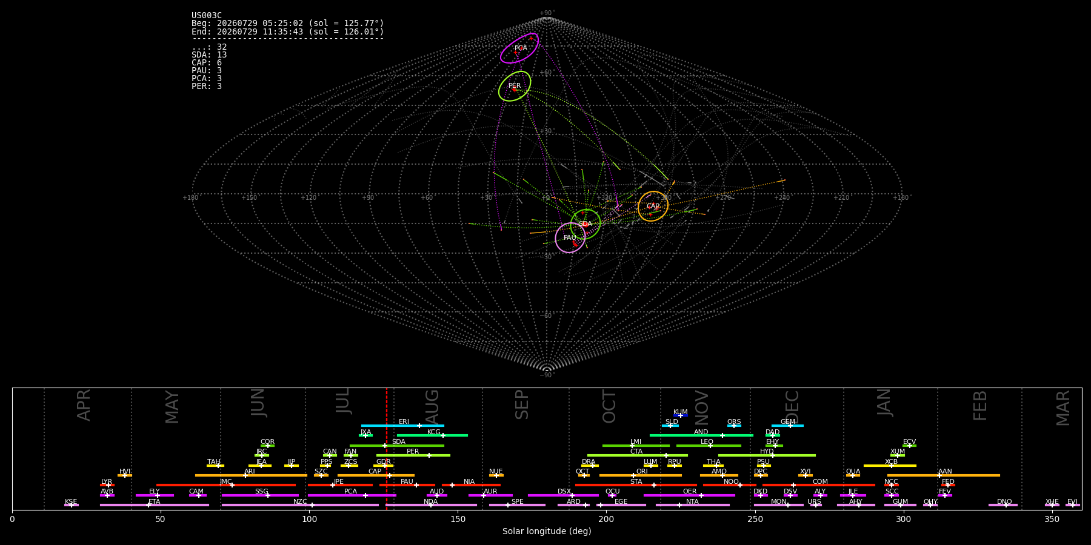
Task: Click the ORS shower timeline bar
Action: tap(734, 426)
